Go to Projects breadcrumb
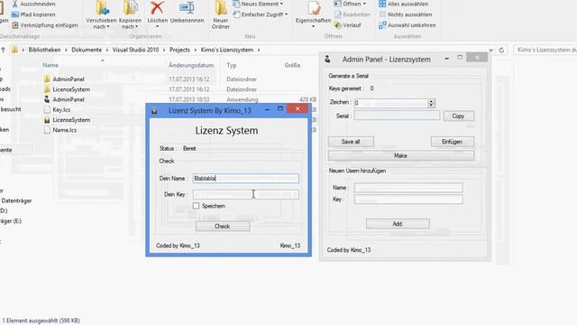This screenshot has height=325, width=577. pos(179,50)
